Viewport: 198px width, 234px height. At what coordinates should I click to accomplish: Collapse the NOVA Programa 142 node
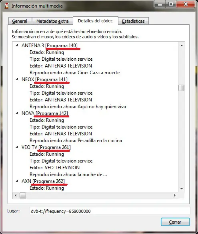tap(17, 113)
